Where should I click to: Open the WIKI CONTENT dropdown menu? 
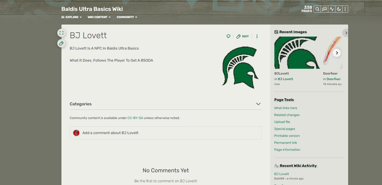point(99,17)
